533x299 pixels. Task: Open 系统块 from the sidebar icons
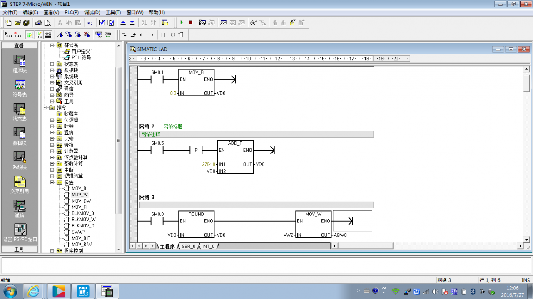coord(20,160)
